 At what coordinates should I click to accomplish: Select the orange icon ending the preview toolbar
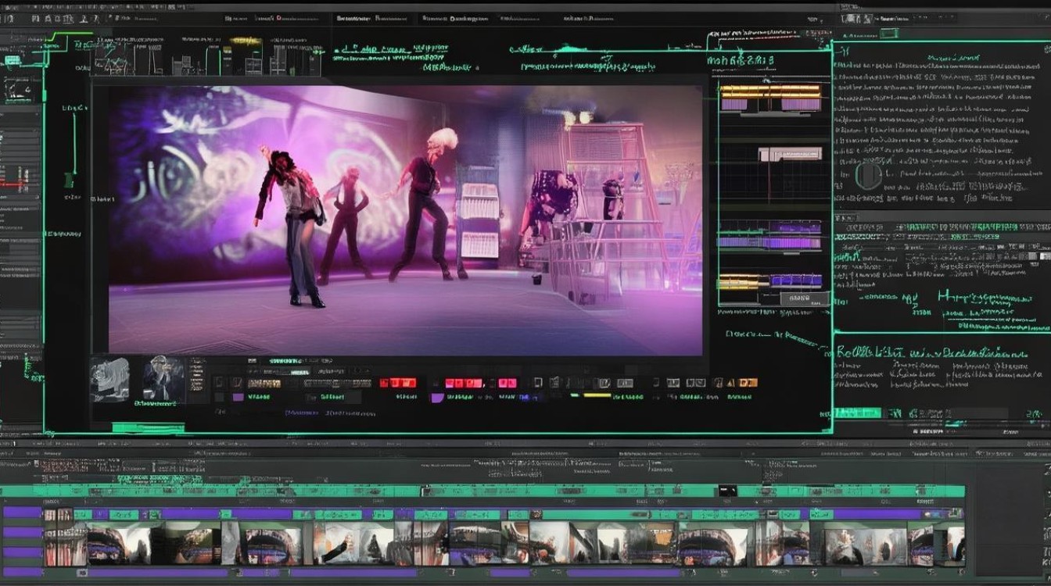pos(748,383)
